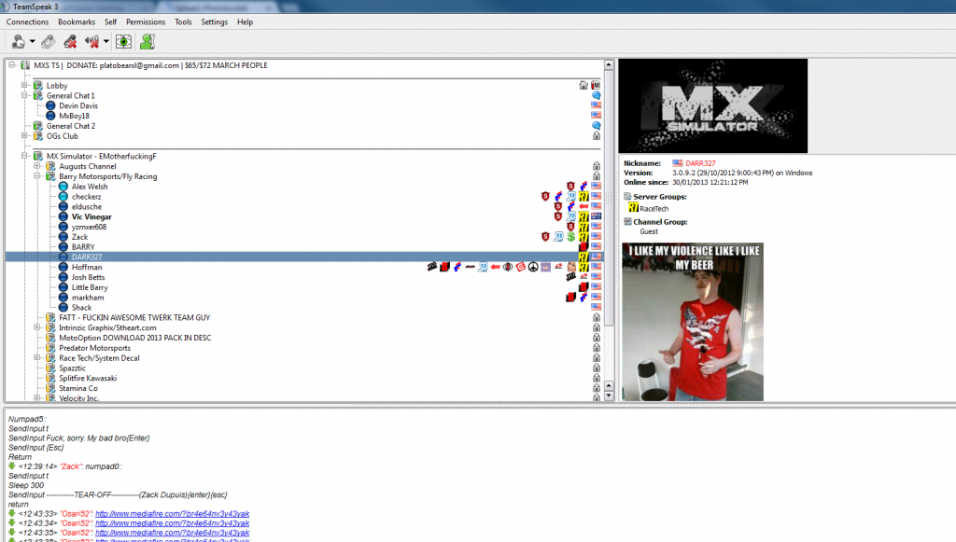Click the green dollar badge on Zack row
Image resolution: width=956 pixels, height=542 pixels.
click(x=570, y=237)
